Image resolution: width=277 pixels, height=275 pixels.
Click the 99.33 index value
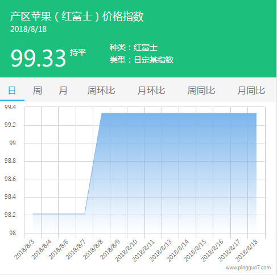[x=38, y=58]
